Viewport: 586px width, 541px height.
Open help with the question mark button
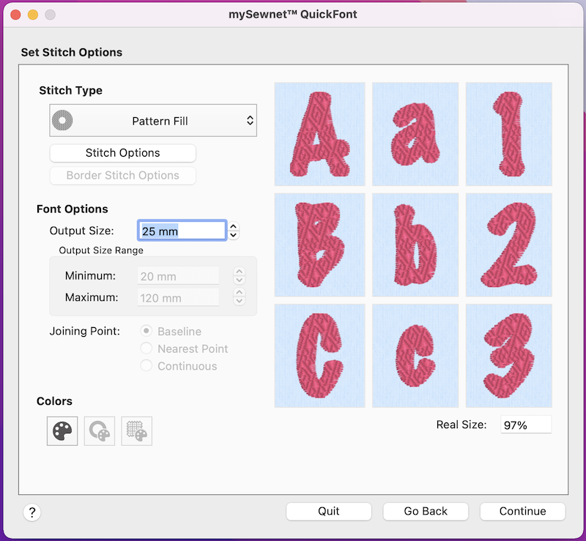[x=32, y=512]
